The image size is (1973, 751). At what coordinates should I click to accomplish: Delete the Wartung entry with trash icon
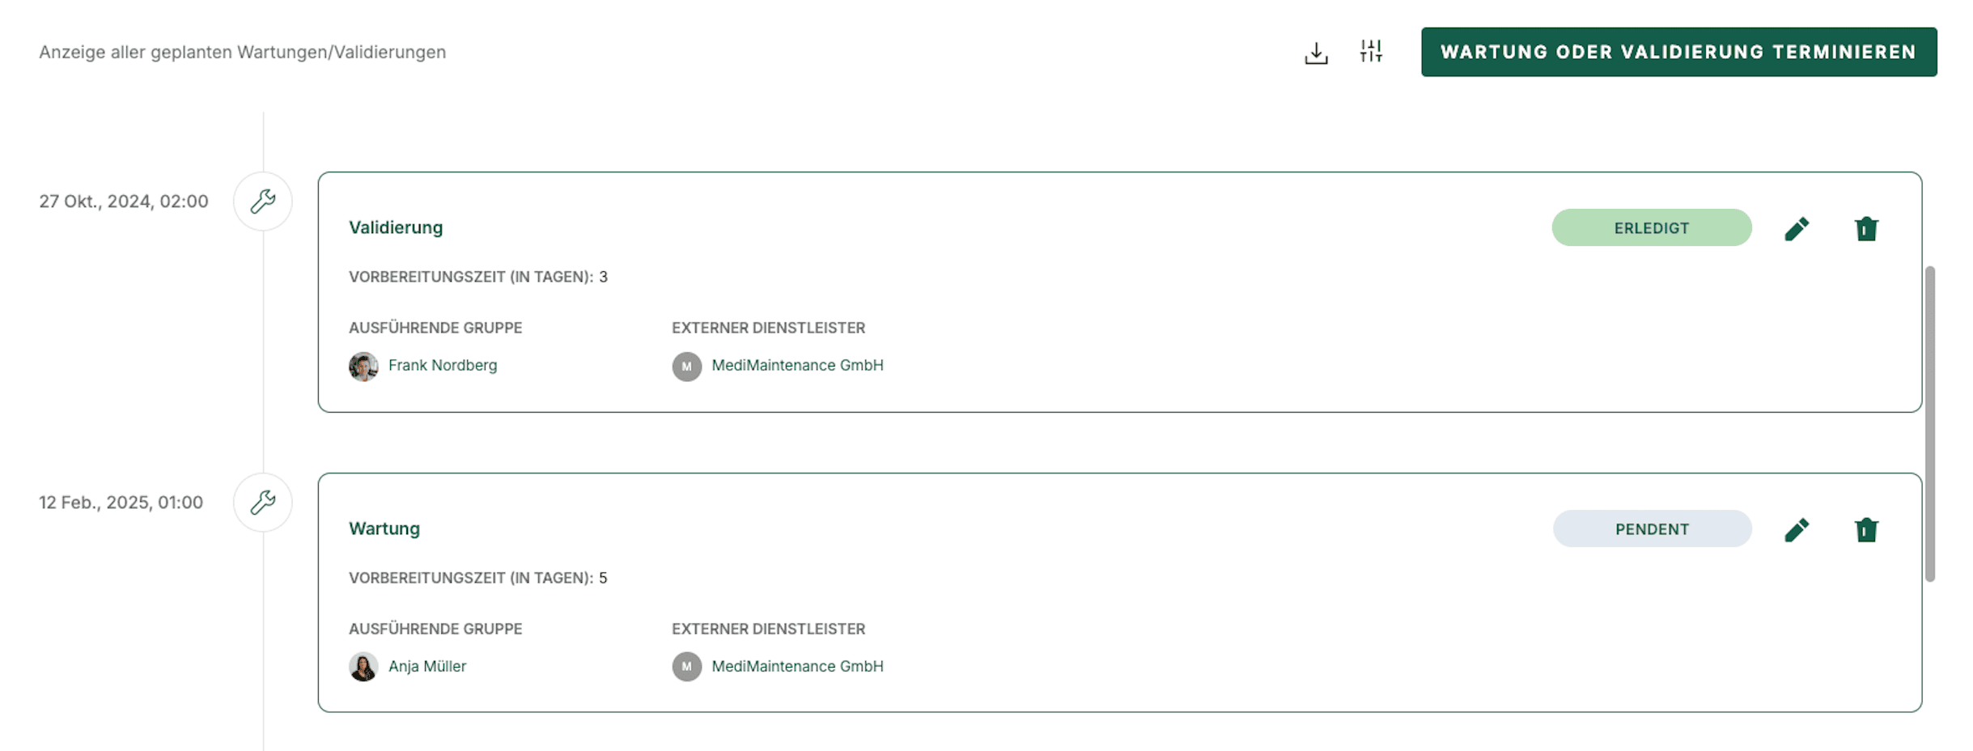pos(1865,530)
